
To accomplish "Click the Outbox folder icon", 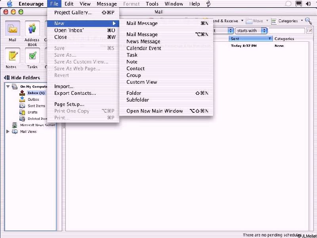I will pyautogui.click(x=22, y=100).
